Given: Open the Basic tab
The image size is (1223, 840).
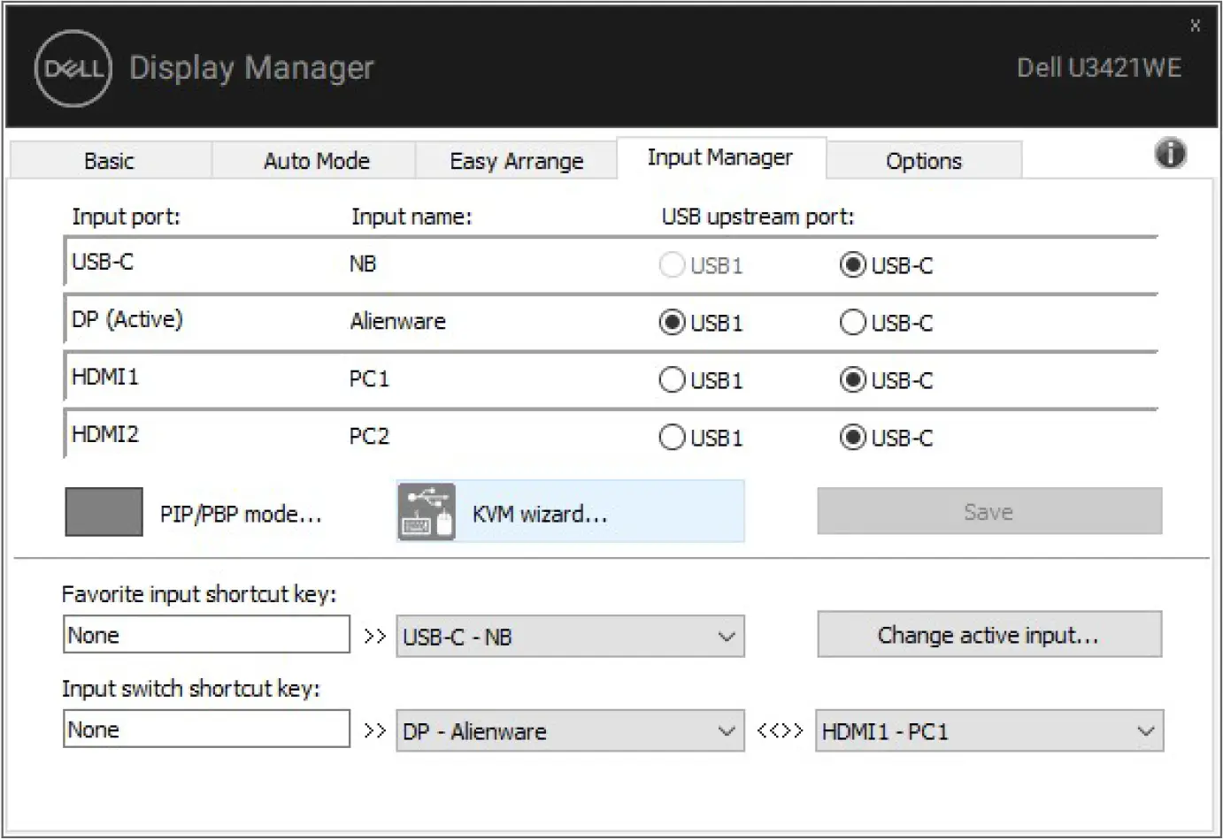Looking at the screenshot, I should (x=111, y=160).
